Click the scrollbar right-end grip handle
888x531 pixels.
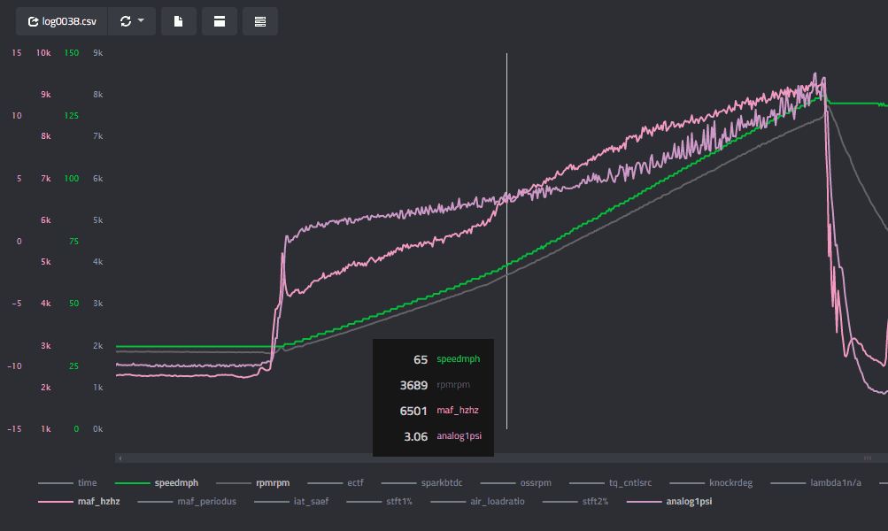pyautogui.click(x=867, y=458)
